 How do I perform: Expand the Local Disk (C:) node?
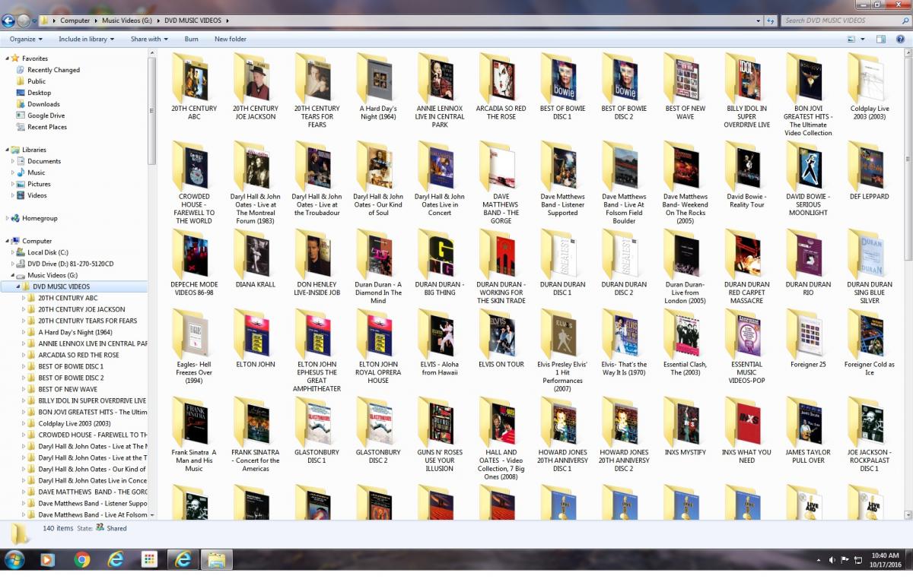13,252
